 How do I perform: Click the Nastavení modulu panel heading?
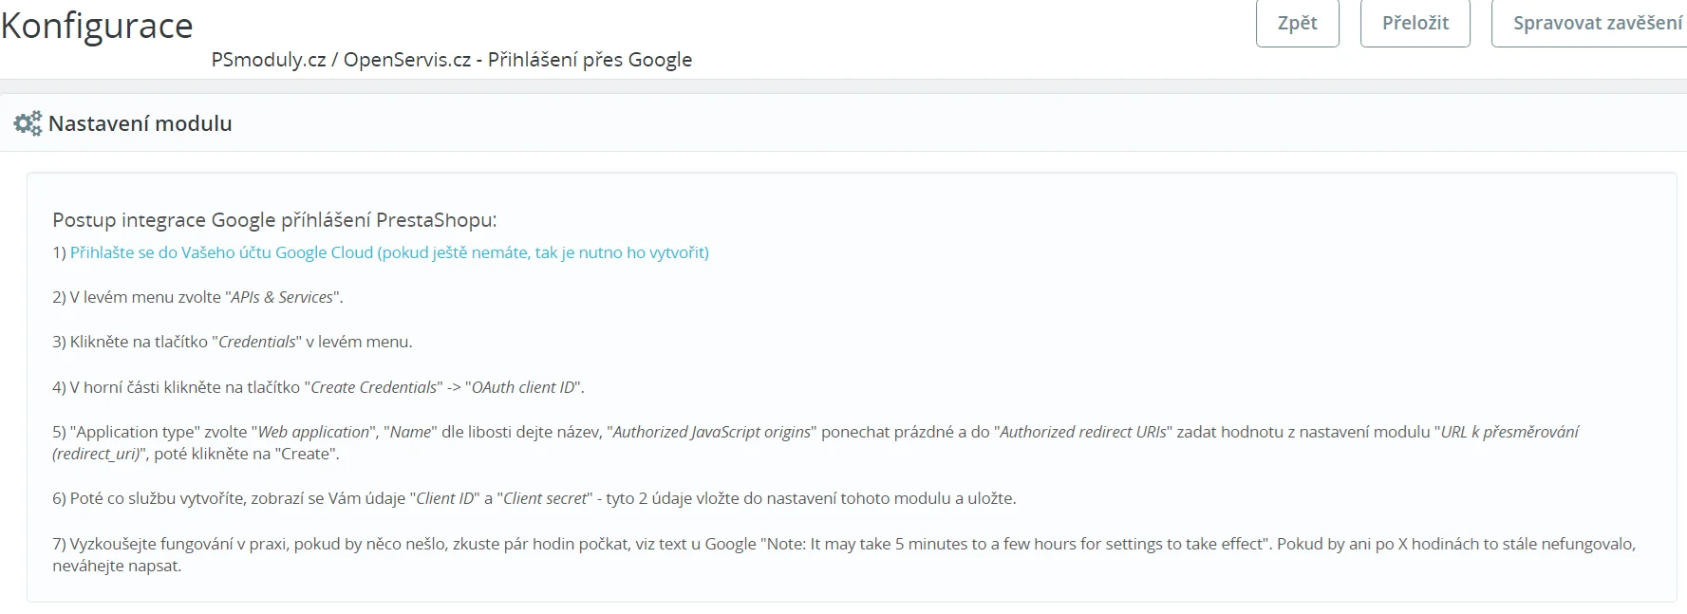[141, 123]
